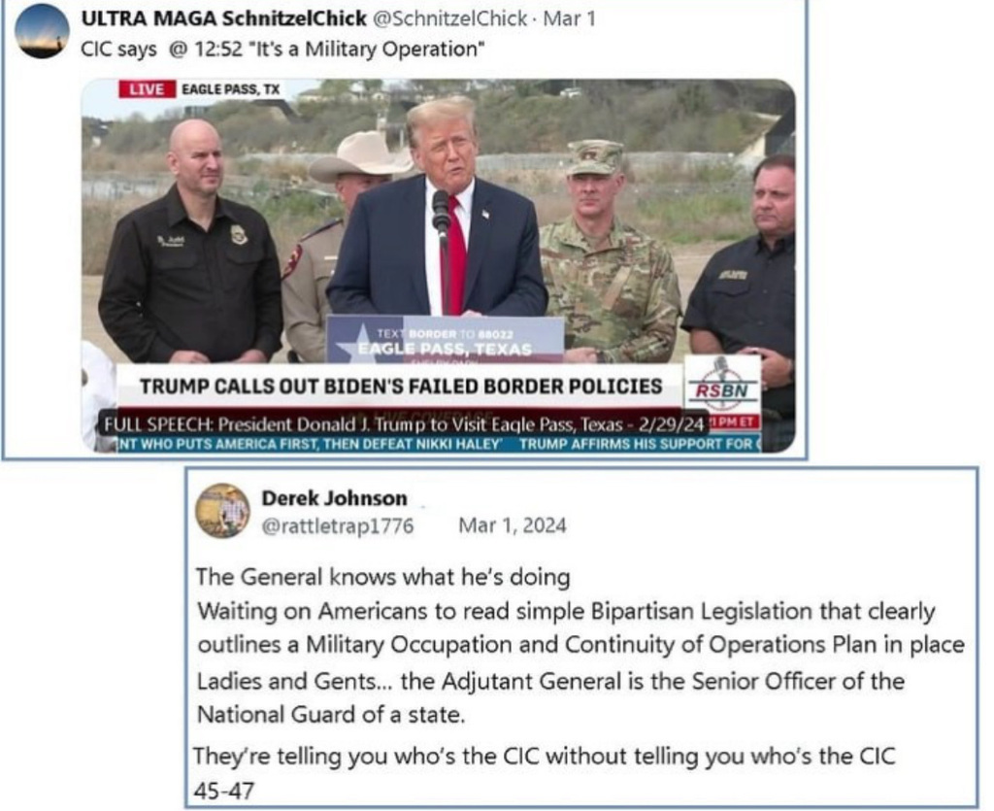Click the FULL SPEECH video title caption
Screen dimensions: 994x811
pos(404,424)
